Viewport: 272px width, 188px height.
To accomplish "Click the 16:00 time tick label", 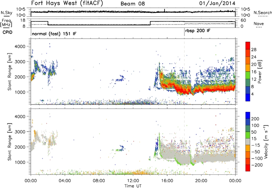I will (167, 181).
